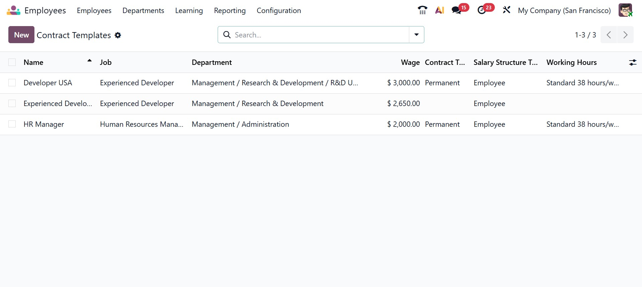Viewport: 642px width, 287px height.
Task: Click the Contract Templates gear icon
Action: coord(118,35)
